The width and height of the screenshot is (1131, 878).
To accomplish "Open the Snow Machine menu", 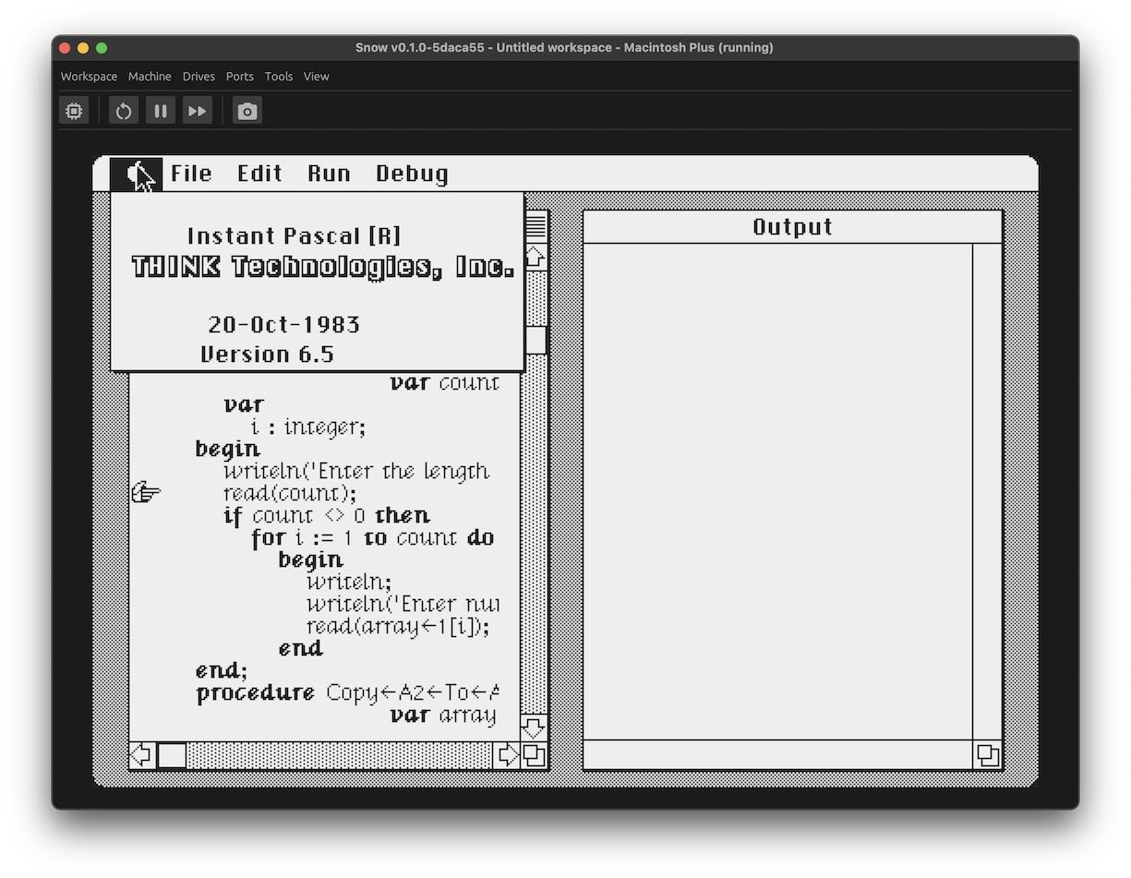I will tap(150, 77).
